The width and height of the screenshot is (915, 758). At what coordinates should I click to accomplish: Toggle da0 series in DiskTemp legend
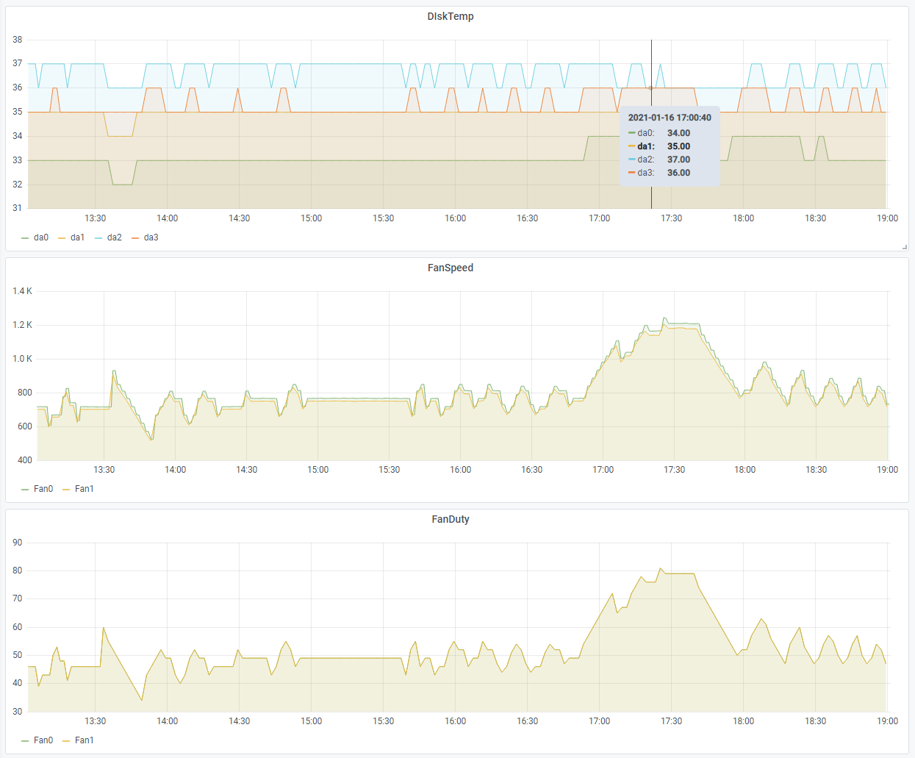click(x=40, y=237)
